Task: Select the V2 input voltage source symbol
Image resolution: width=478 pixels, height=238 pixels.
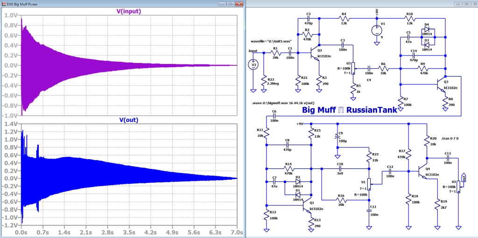Action: [253, 64]
